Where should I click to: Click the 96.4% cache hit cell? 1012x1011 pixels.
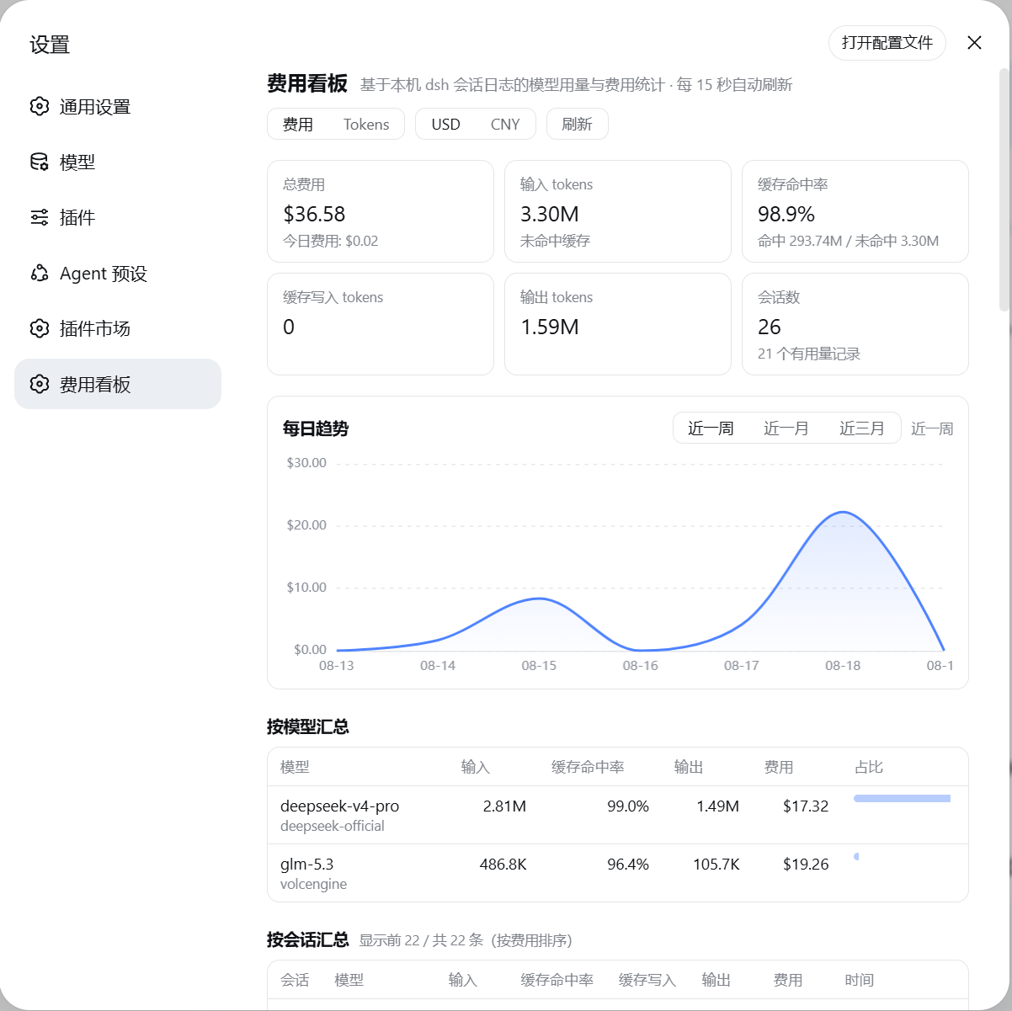click(x=628, y=864)
